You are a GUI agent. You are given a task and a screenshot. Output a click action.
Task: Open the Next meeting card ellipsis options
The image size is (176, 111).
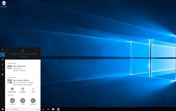pos(37,61)
